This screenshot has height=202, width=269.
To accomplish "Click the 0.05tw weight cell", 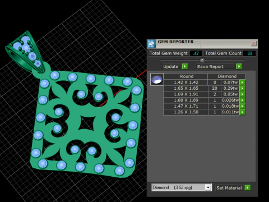I will (x=230, y=94).
